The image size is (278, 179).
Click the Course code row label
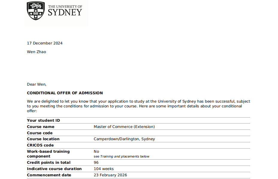[x=40, y=133]
